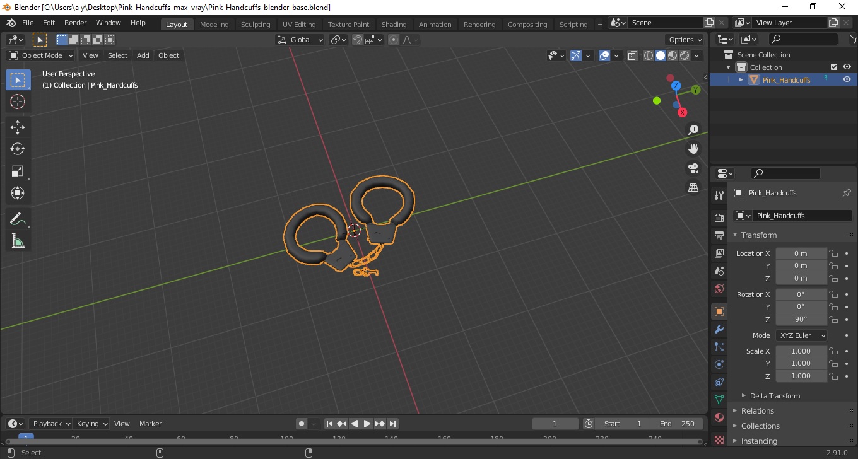This screenshot has width=858, height=459.
Task: Open Object Constraint properties tab
Action: click(x=719, y=382)
